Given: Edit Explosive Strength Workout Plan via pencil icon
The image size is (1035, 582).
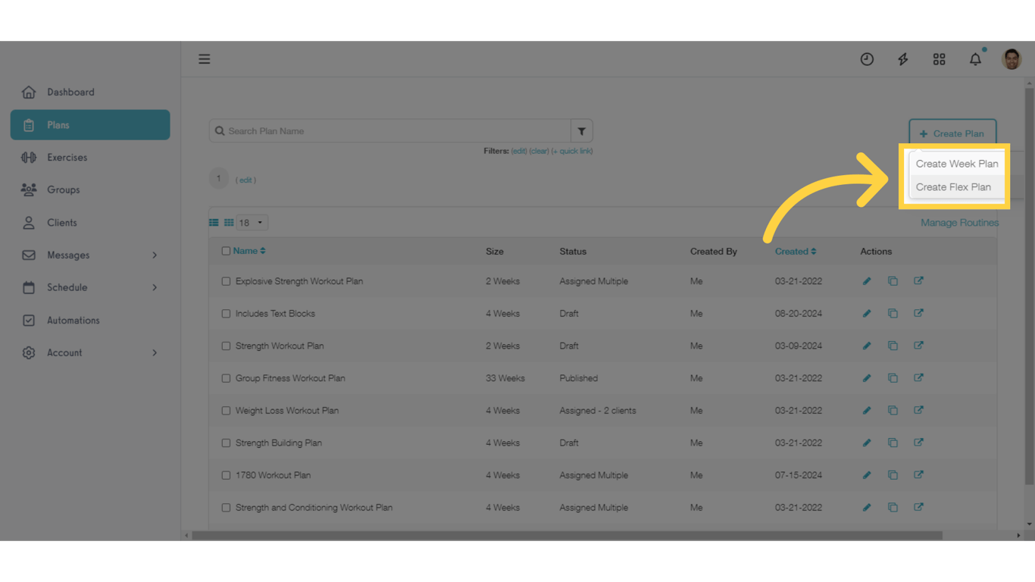Looking at the screenshot, I should click(x=867, y=281).
